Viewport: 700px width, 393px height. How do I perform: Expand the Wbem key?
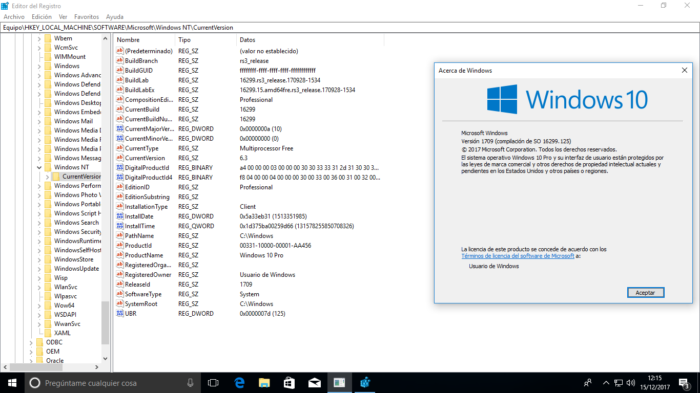tap(39, 38)
